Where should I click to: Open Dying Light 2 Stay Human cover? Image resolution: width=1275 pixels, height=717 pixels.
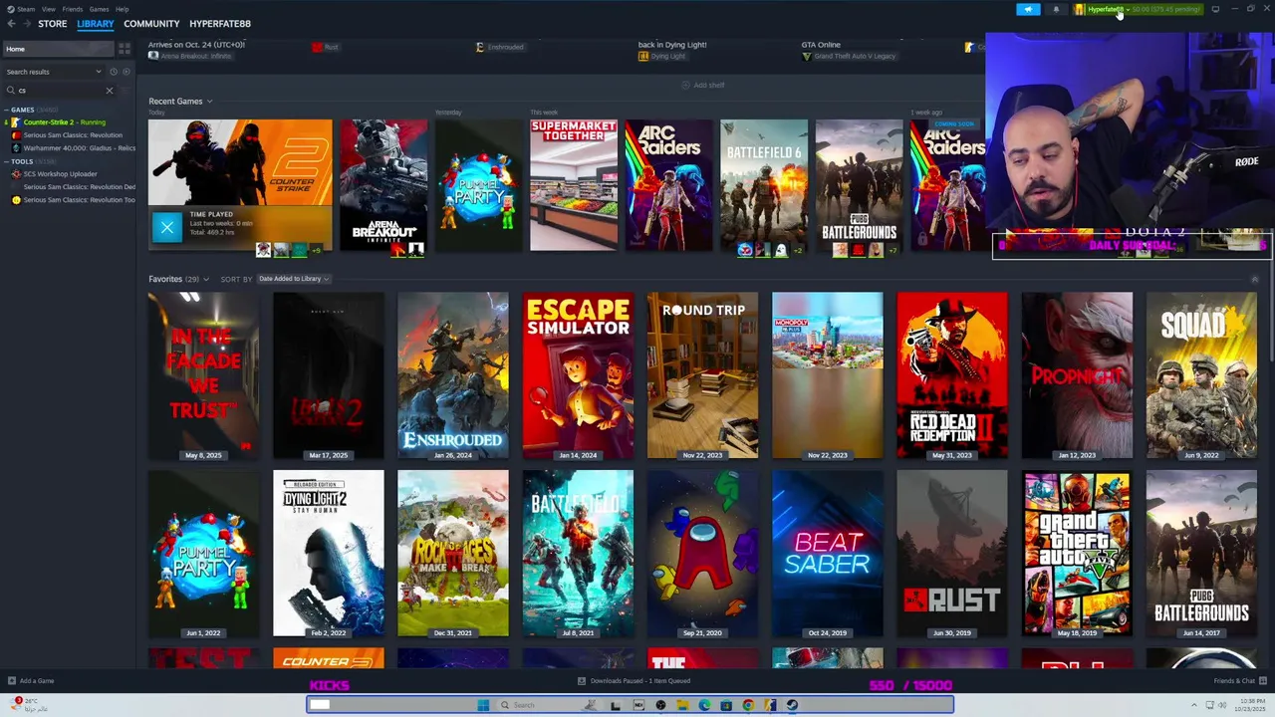[329, 554]
